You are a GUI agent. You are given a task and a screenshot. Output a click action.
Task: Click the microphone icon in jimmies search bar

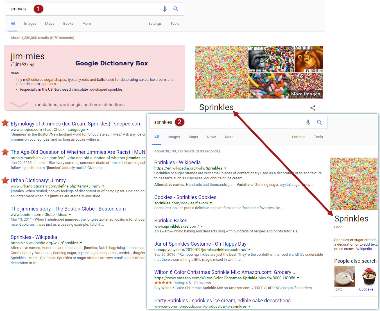click(165, 9)
